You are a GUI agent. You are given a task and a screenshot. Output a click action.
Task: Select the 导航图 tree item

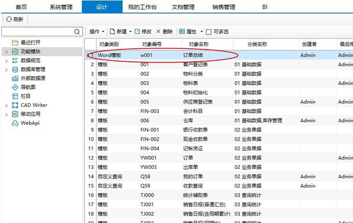(28, 87)
